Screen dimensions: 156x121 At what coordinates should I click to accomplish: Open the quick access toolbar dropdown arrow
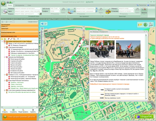[x=14, y=2]
